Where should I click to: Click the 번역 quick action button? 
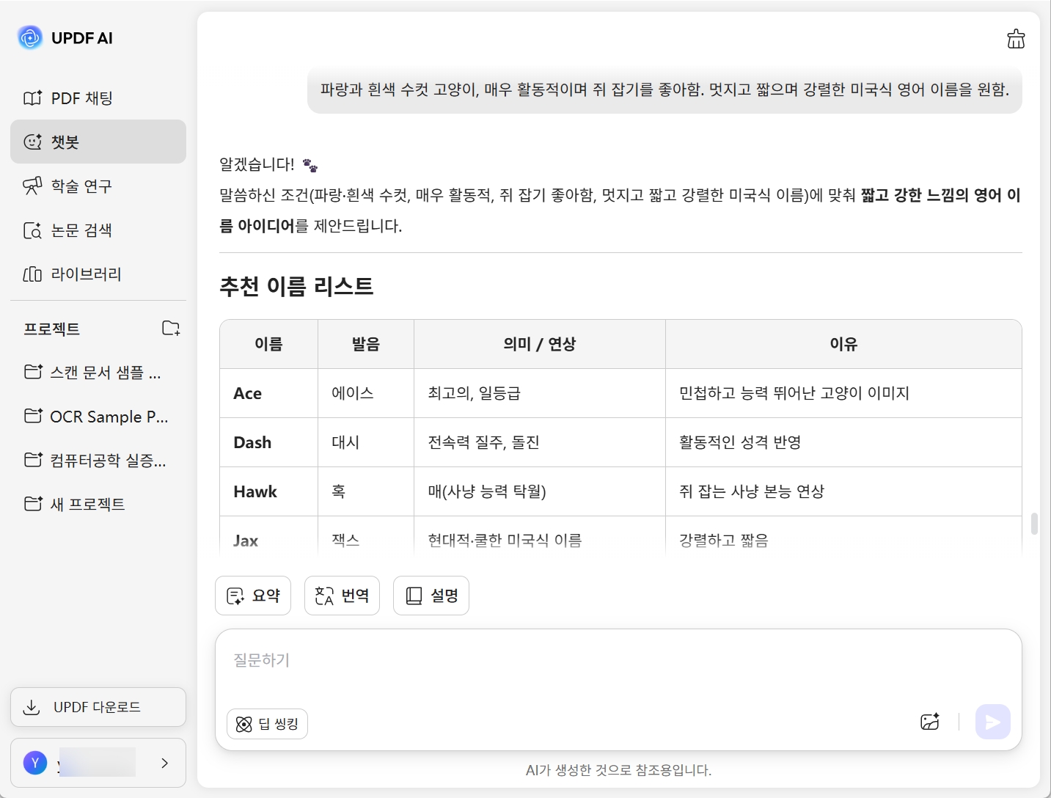pos(342,596)
